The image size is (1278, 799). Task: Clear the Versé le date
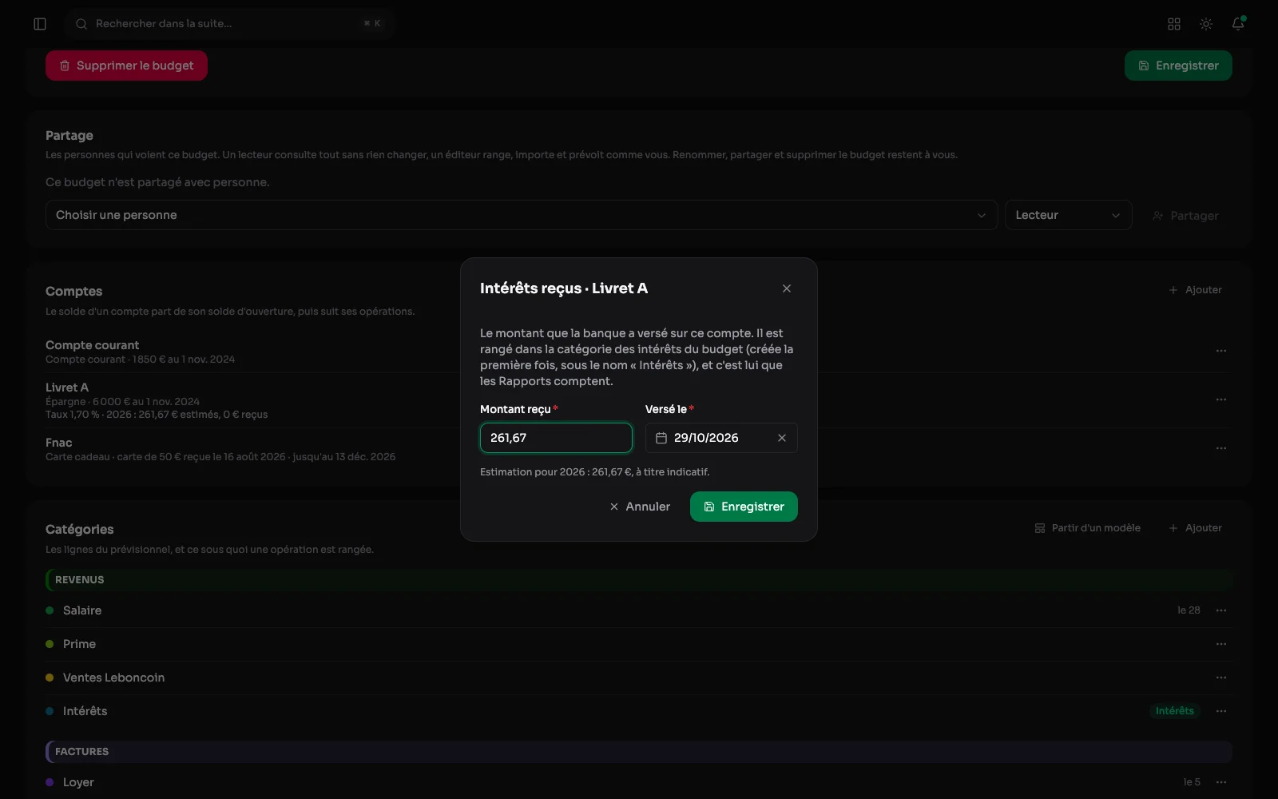(x=782, y=438)
